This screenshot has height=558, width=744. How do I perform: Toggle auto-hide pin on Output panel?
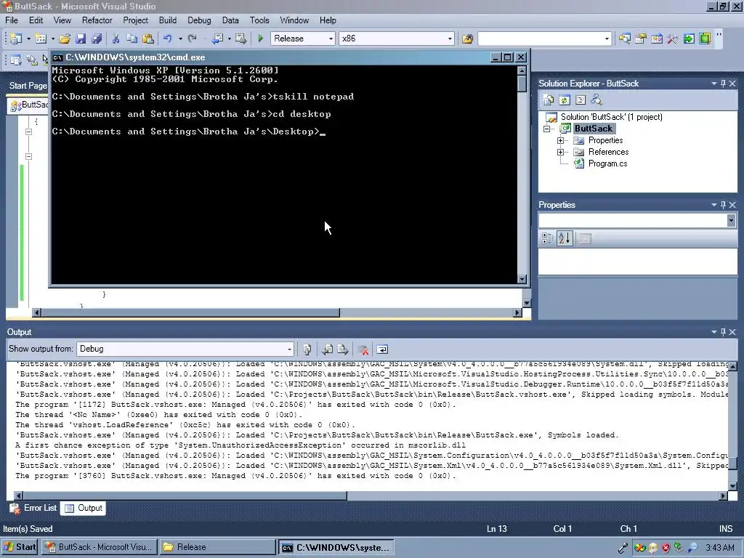[x=723, y=332]
